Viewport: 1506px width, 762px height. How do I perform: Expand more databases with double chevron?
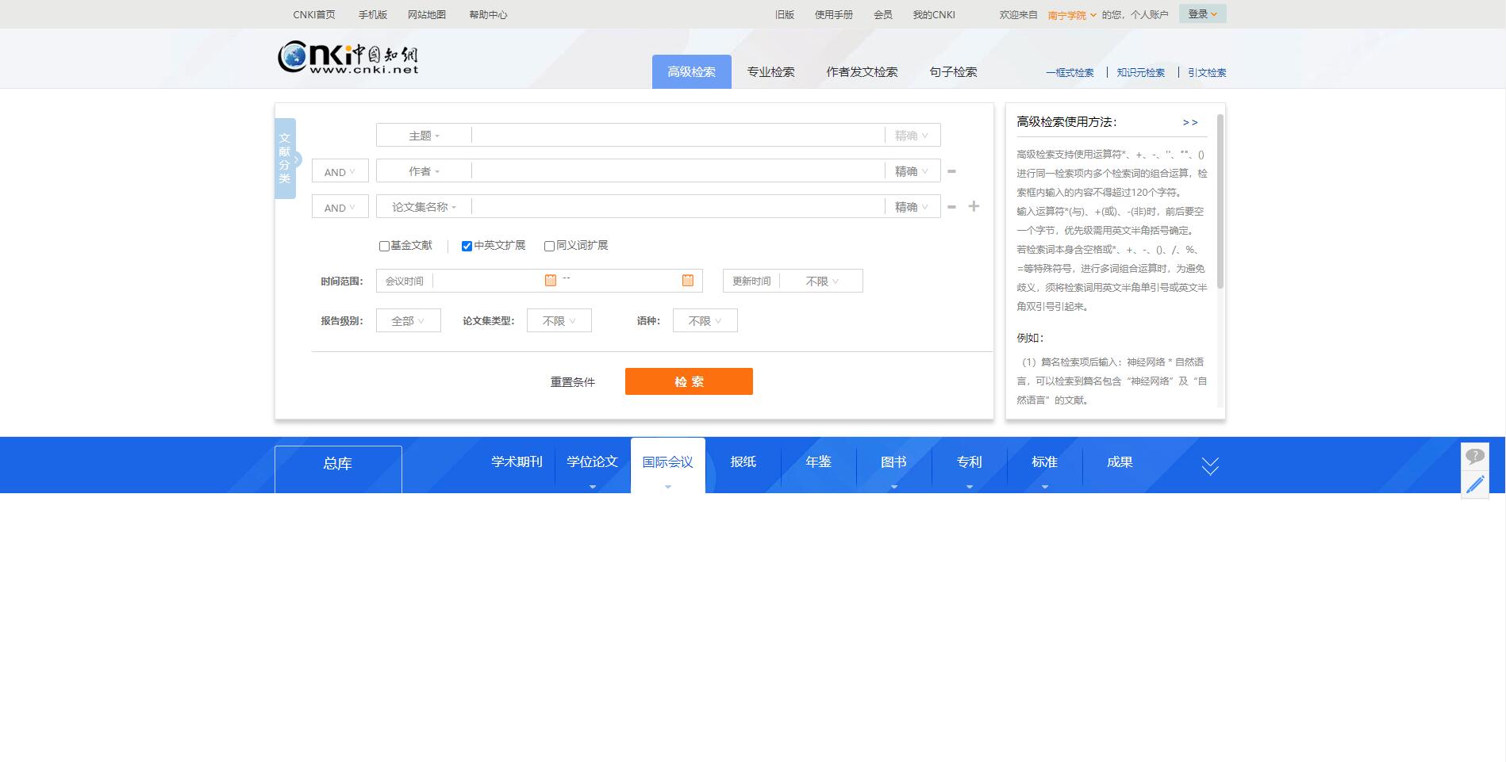tap(1209, 465)
